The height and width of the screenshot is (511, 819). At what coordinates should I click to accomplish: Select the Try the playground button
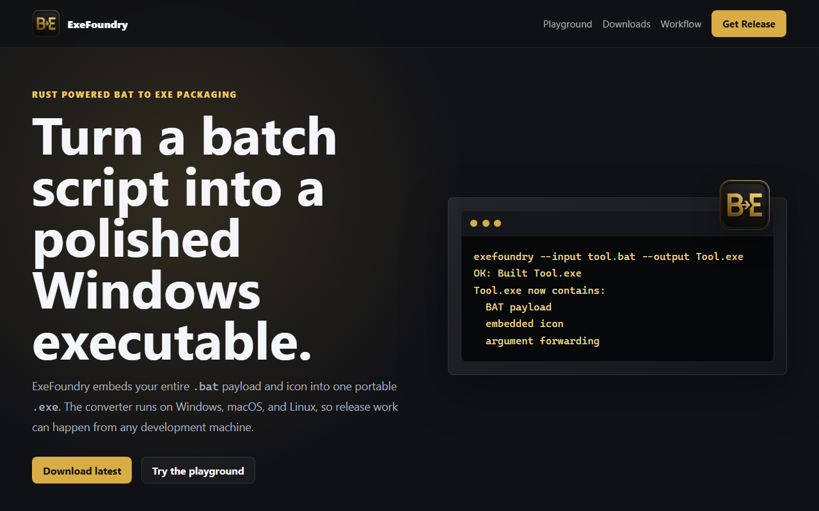coord(198,470)
